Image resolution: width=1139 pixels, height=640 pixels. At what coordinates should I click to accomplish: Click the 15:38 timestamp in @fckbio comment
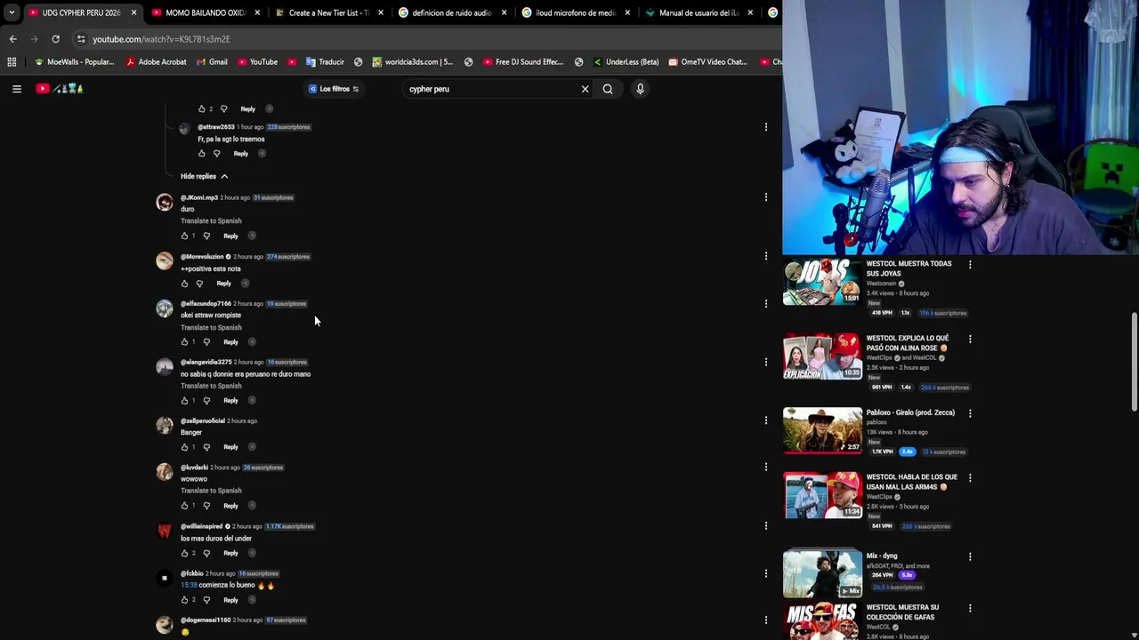coord(189,585)
